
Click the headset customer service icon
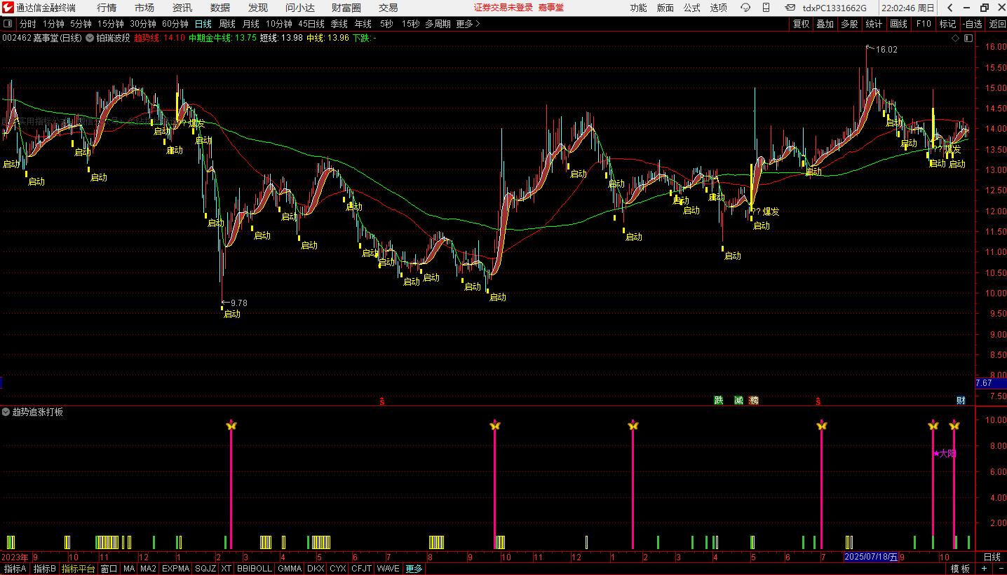(x=745, y=8)
